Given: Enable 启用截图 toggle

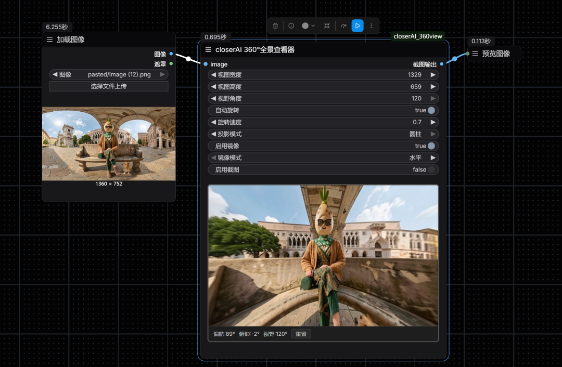Looking at the screenshot, I should click(431, 169).
